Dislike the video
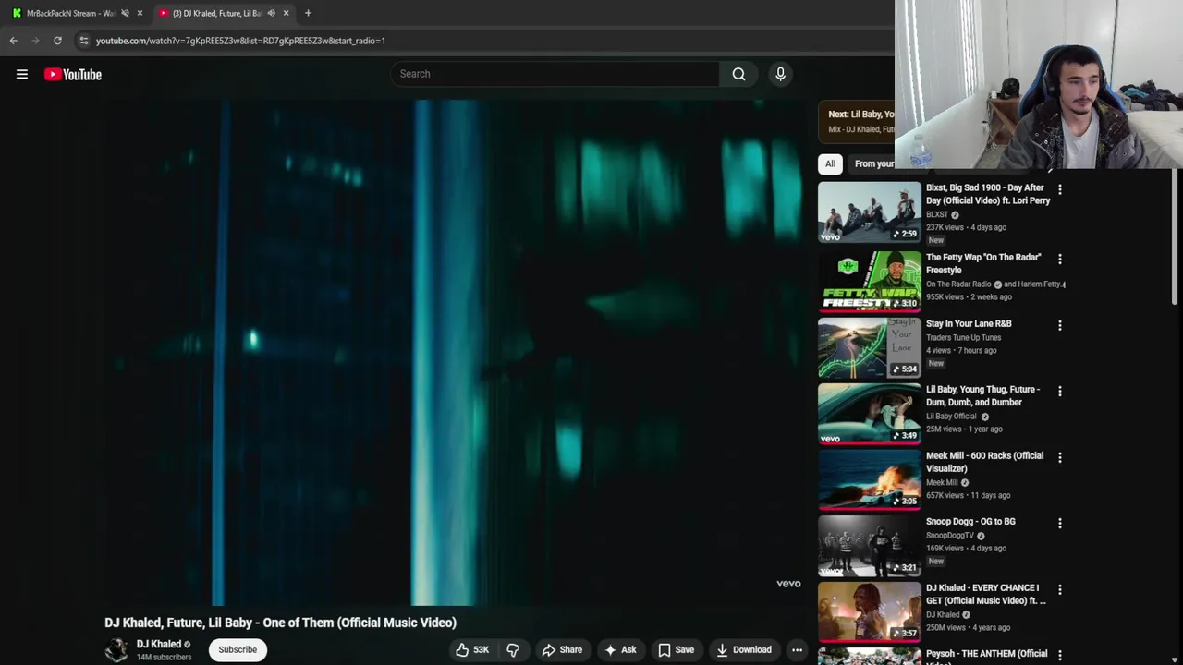Image resolution: width=1183 pixels, height=665 pixels. 513,649
